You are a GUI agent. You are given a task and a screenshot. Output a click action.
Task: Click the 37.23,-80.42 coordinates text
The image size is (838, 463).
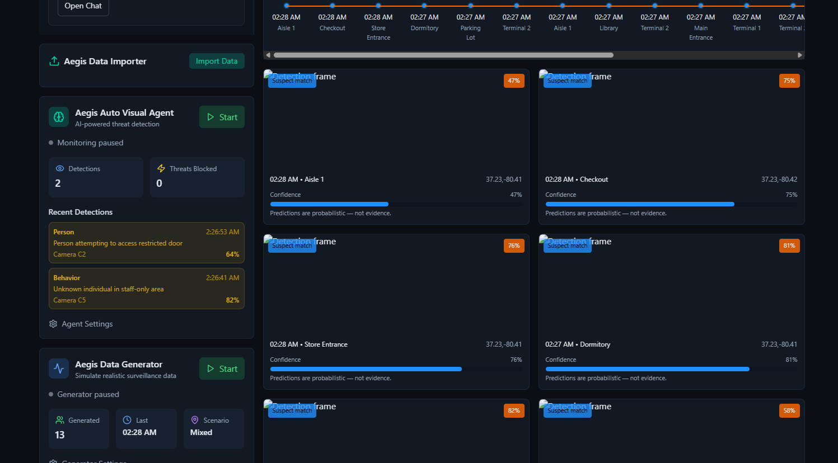click(x=779, y=179)
